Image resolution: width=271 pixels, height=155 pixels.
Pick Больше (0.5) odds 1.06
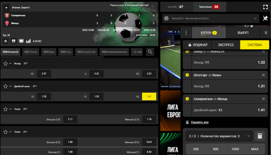(70, 142)
